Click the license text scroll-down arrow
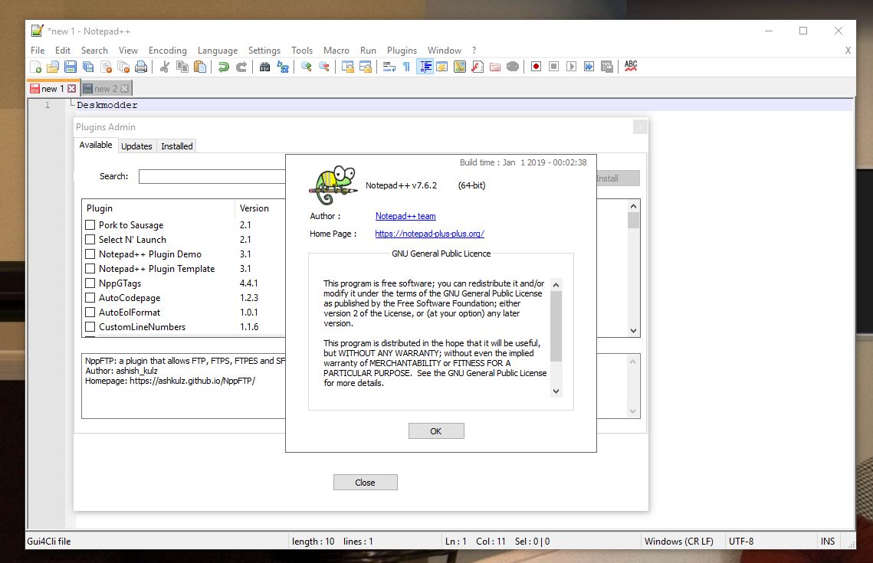 [x=556, y=391]
